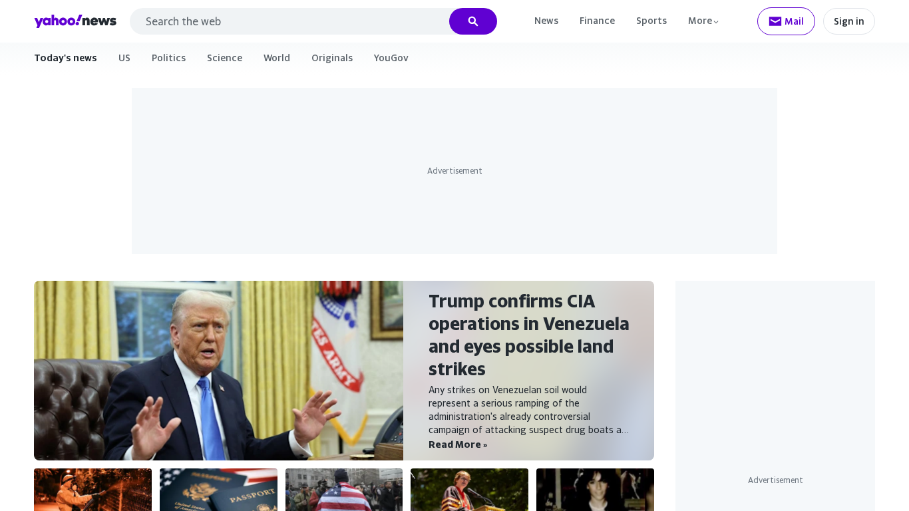Select the YouGov tab
The width and height of the screenshot is (909, 511).
coord(391,58)
